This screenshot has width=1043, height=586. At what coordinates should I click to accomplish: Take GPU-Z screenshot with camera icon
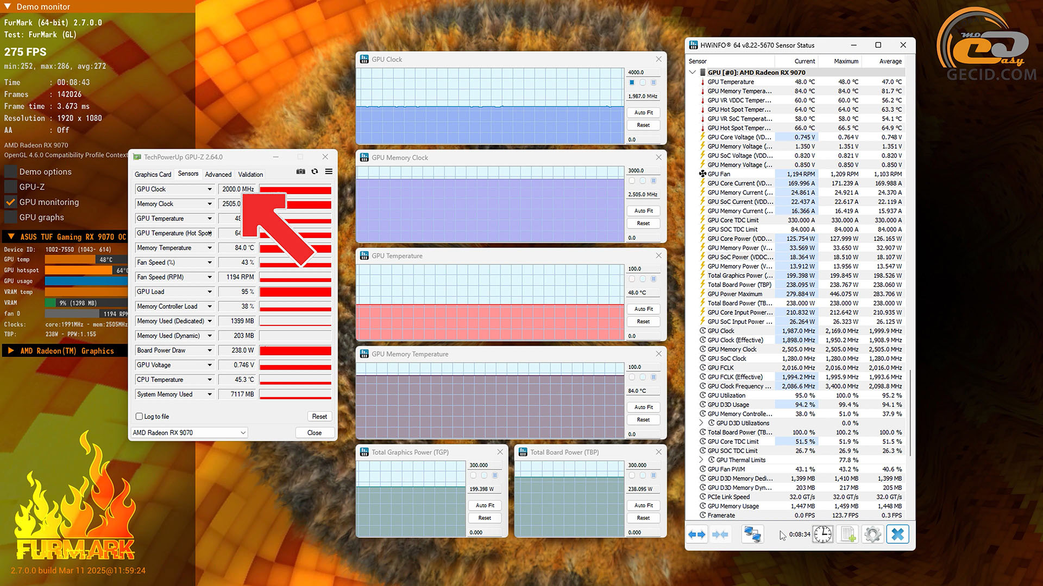[300, 171]
